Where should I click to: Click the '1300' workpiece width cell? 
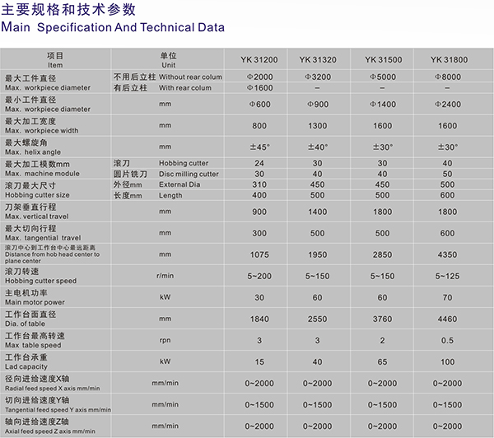tap(318, 126)
